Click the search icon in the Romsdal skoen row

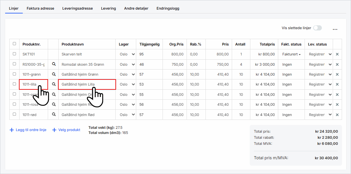(54, 64)
